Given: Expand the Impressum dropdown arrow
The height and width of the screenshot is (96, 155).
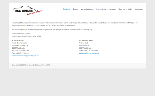Looking at the screenshot, I should (144, 9).
